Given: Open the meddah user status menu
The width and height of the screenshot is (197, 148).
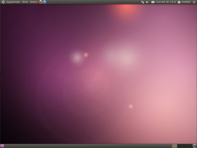Looking at the screenshot, I should pyautogui.click(x=184, y=2).
